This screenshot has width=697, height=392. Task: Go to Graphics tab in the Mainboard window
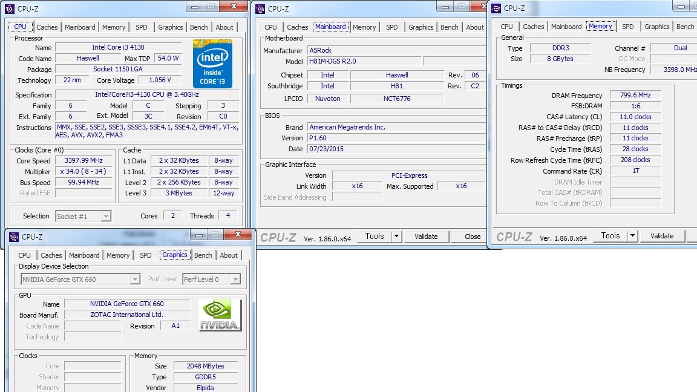click(421, 27)
